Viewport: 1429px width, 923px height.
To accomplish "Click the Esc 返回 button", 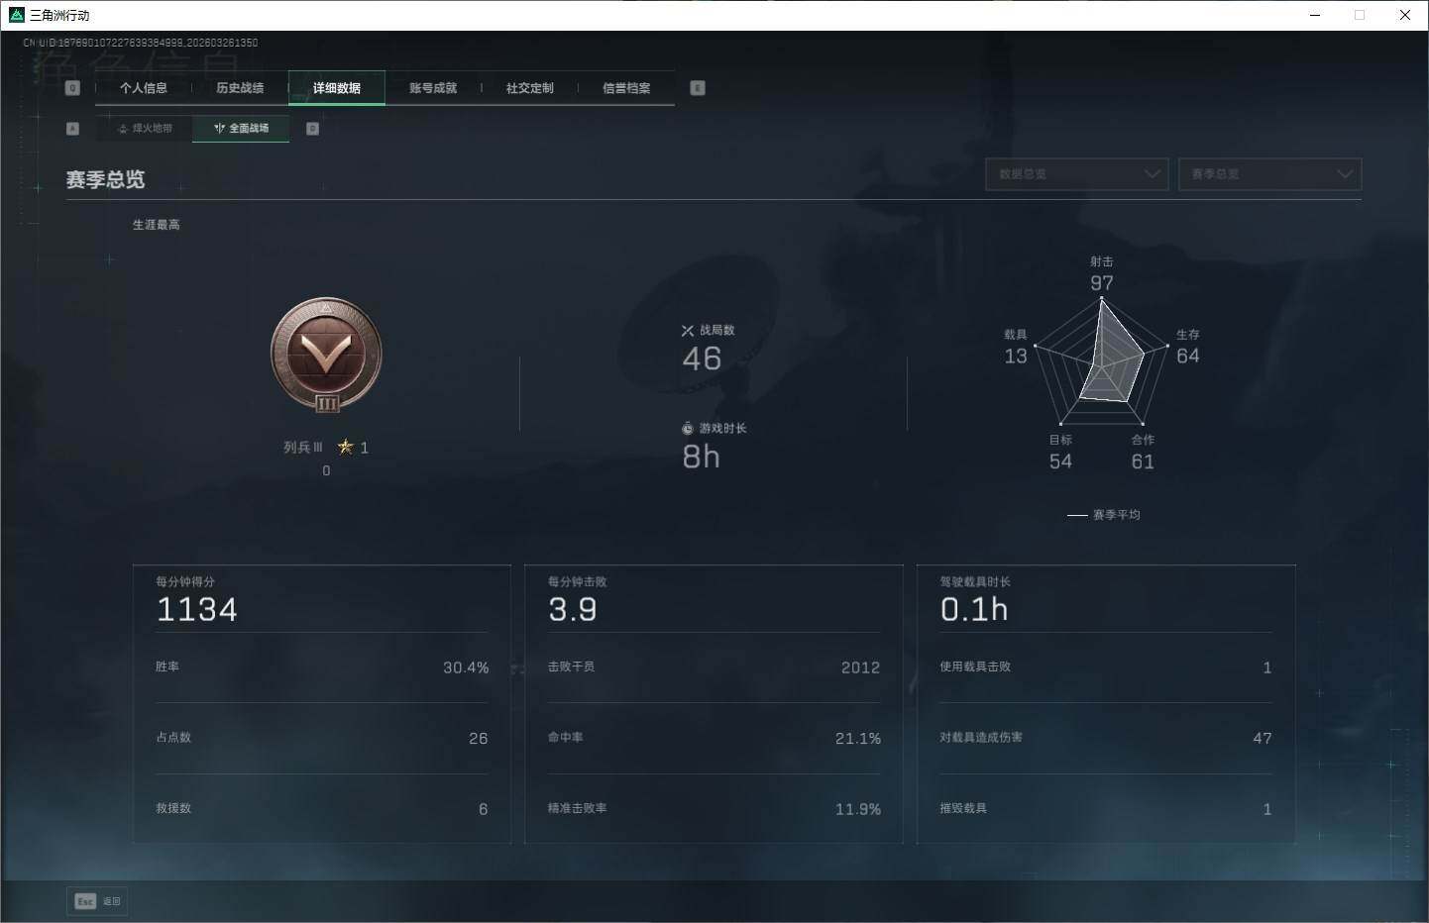I will click(97, 901).
